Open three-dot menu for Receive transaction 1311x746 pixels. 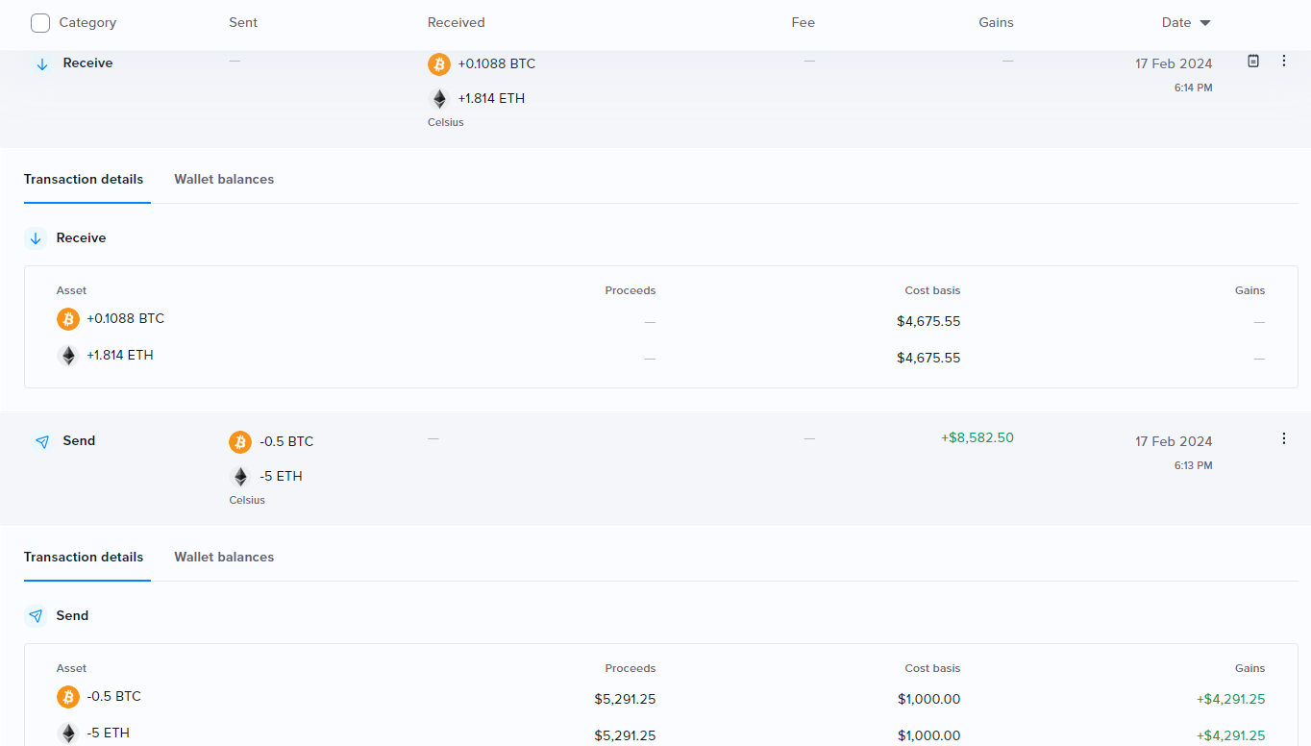(1284, 61)
